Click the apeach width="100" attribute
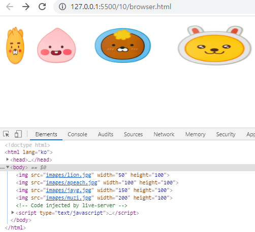Viewport: 255px width, 232px height. coord(119,183)
